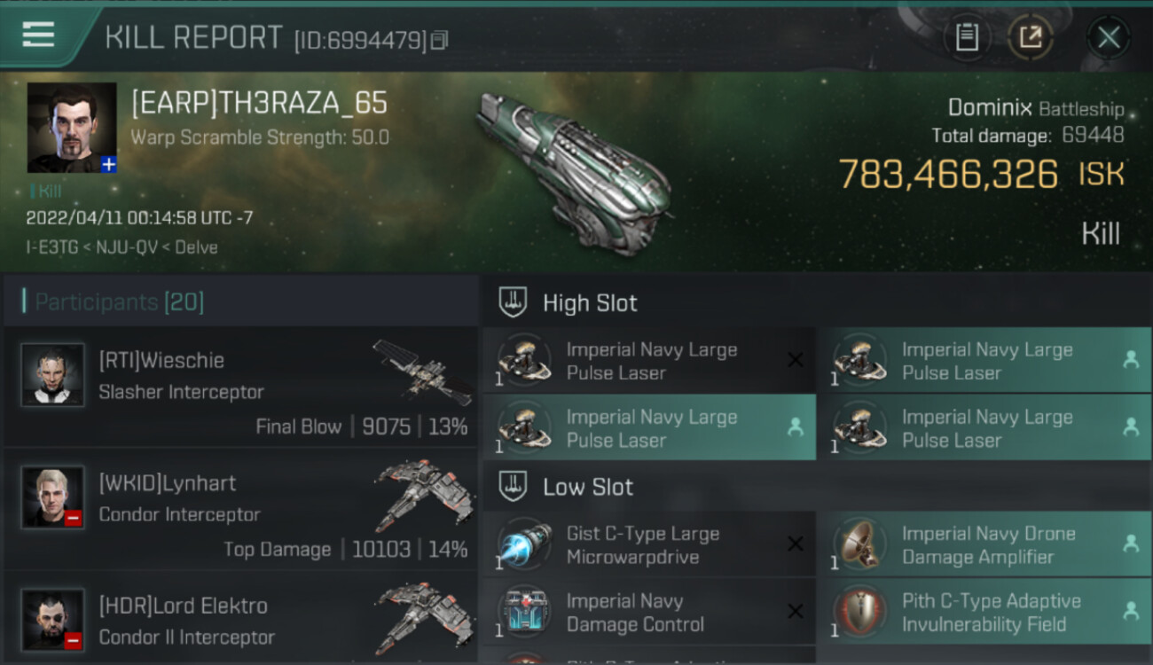1153x665 pixels.
Task: Open the hamburger menu icon
Action: click(38, 35)
